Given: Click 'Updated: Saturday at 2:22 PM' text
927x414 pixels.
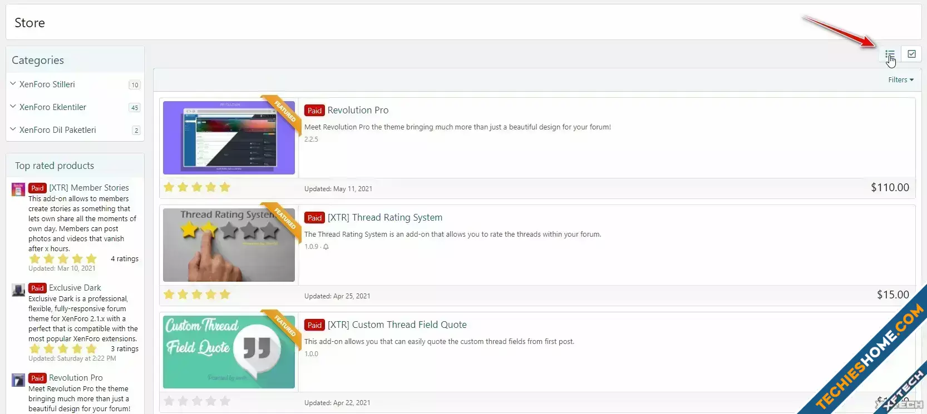Looking at the screenshot, I should pos(72,358).
